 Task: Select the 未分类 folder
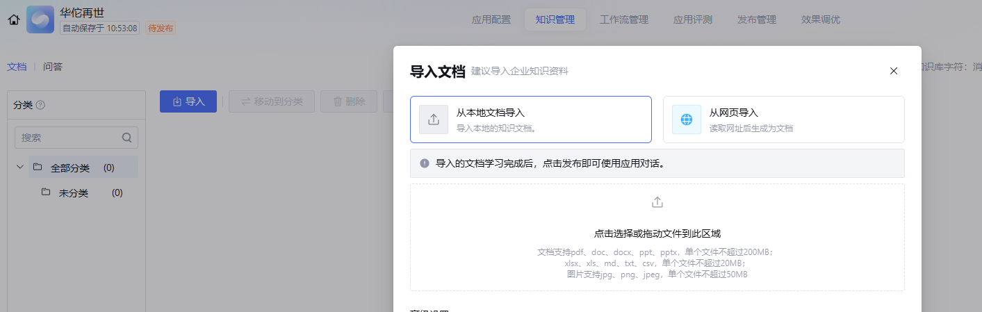73,193
